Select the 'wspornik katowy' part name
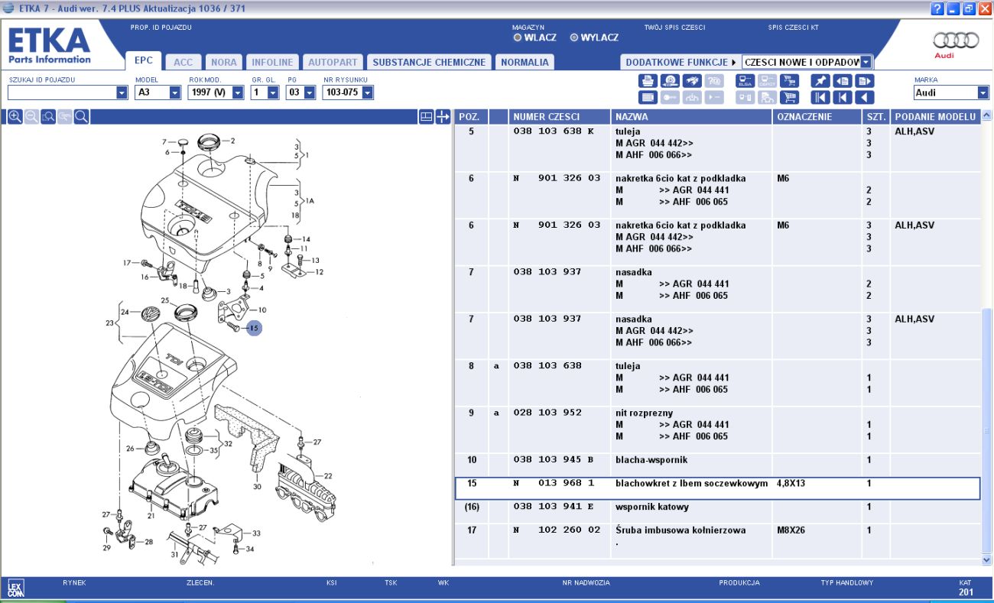 point(652,507)
